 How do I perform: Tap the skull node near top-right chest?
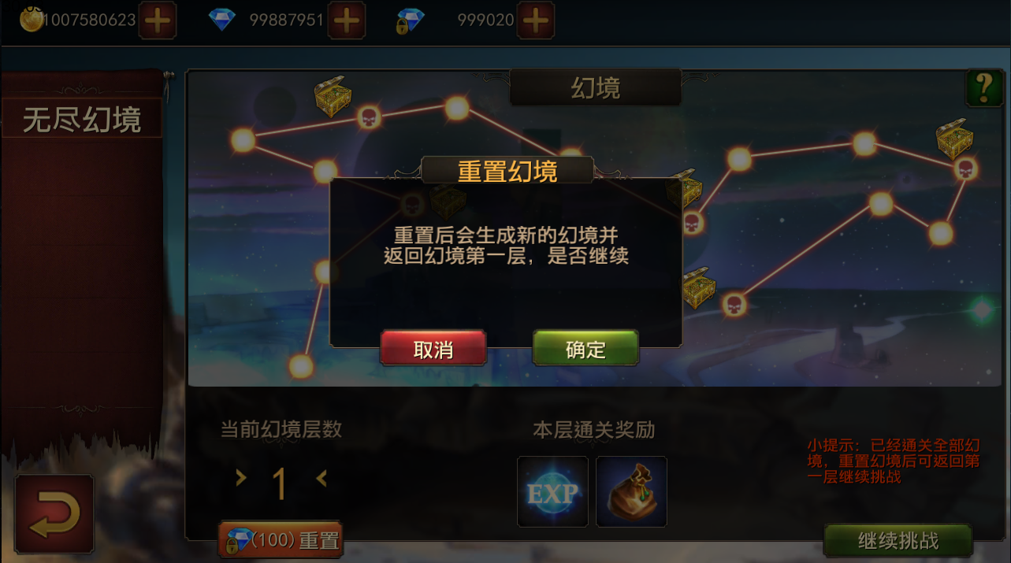966,169
